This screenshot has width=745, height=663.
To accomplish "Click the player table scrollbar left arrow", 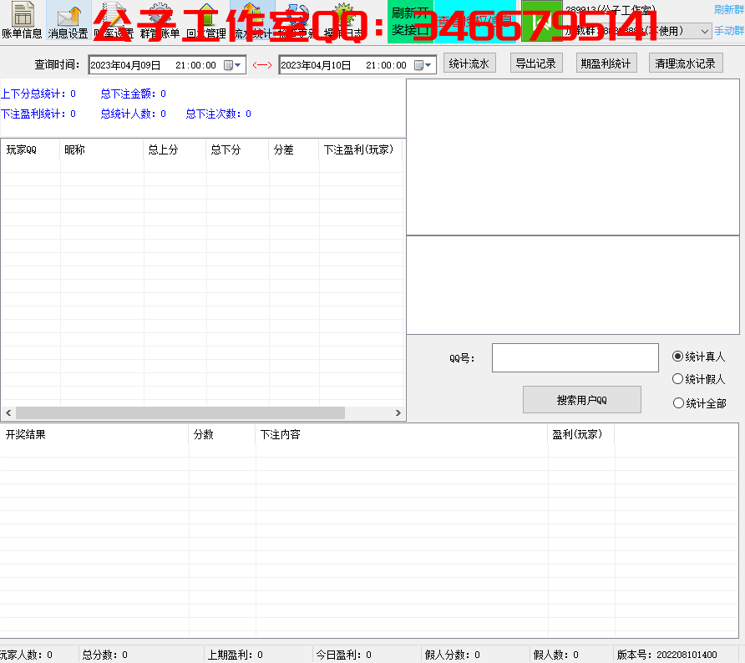I will 8,412.
